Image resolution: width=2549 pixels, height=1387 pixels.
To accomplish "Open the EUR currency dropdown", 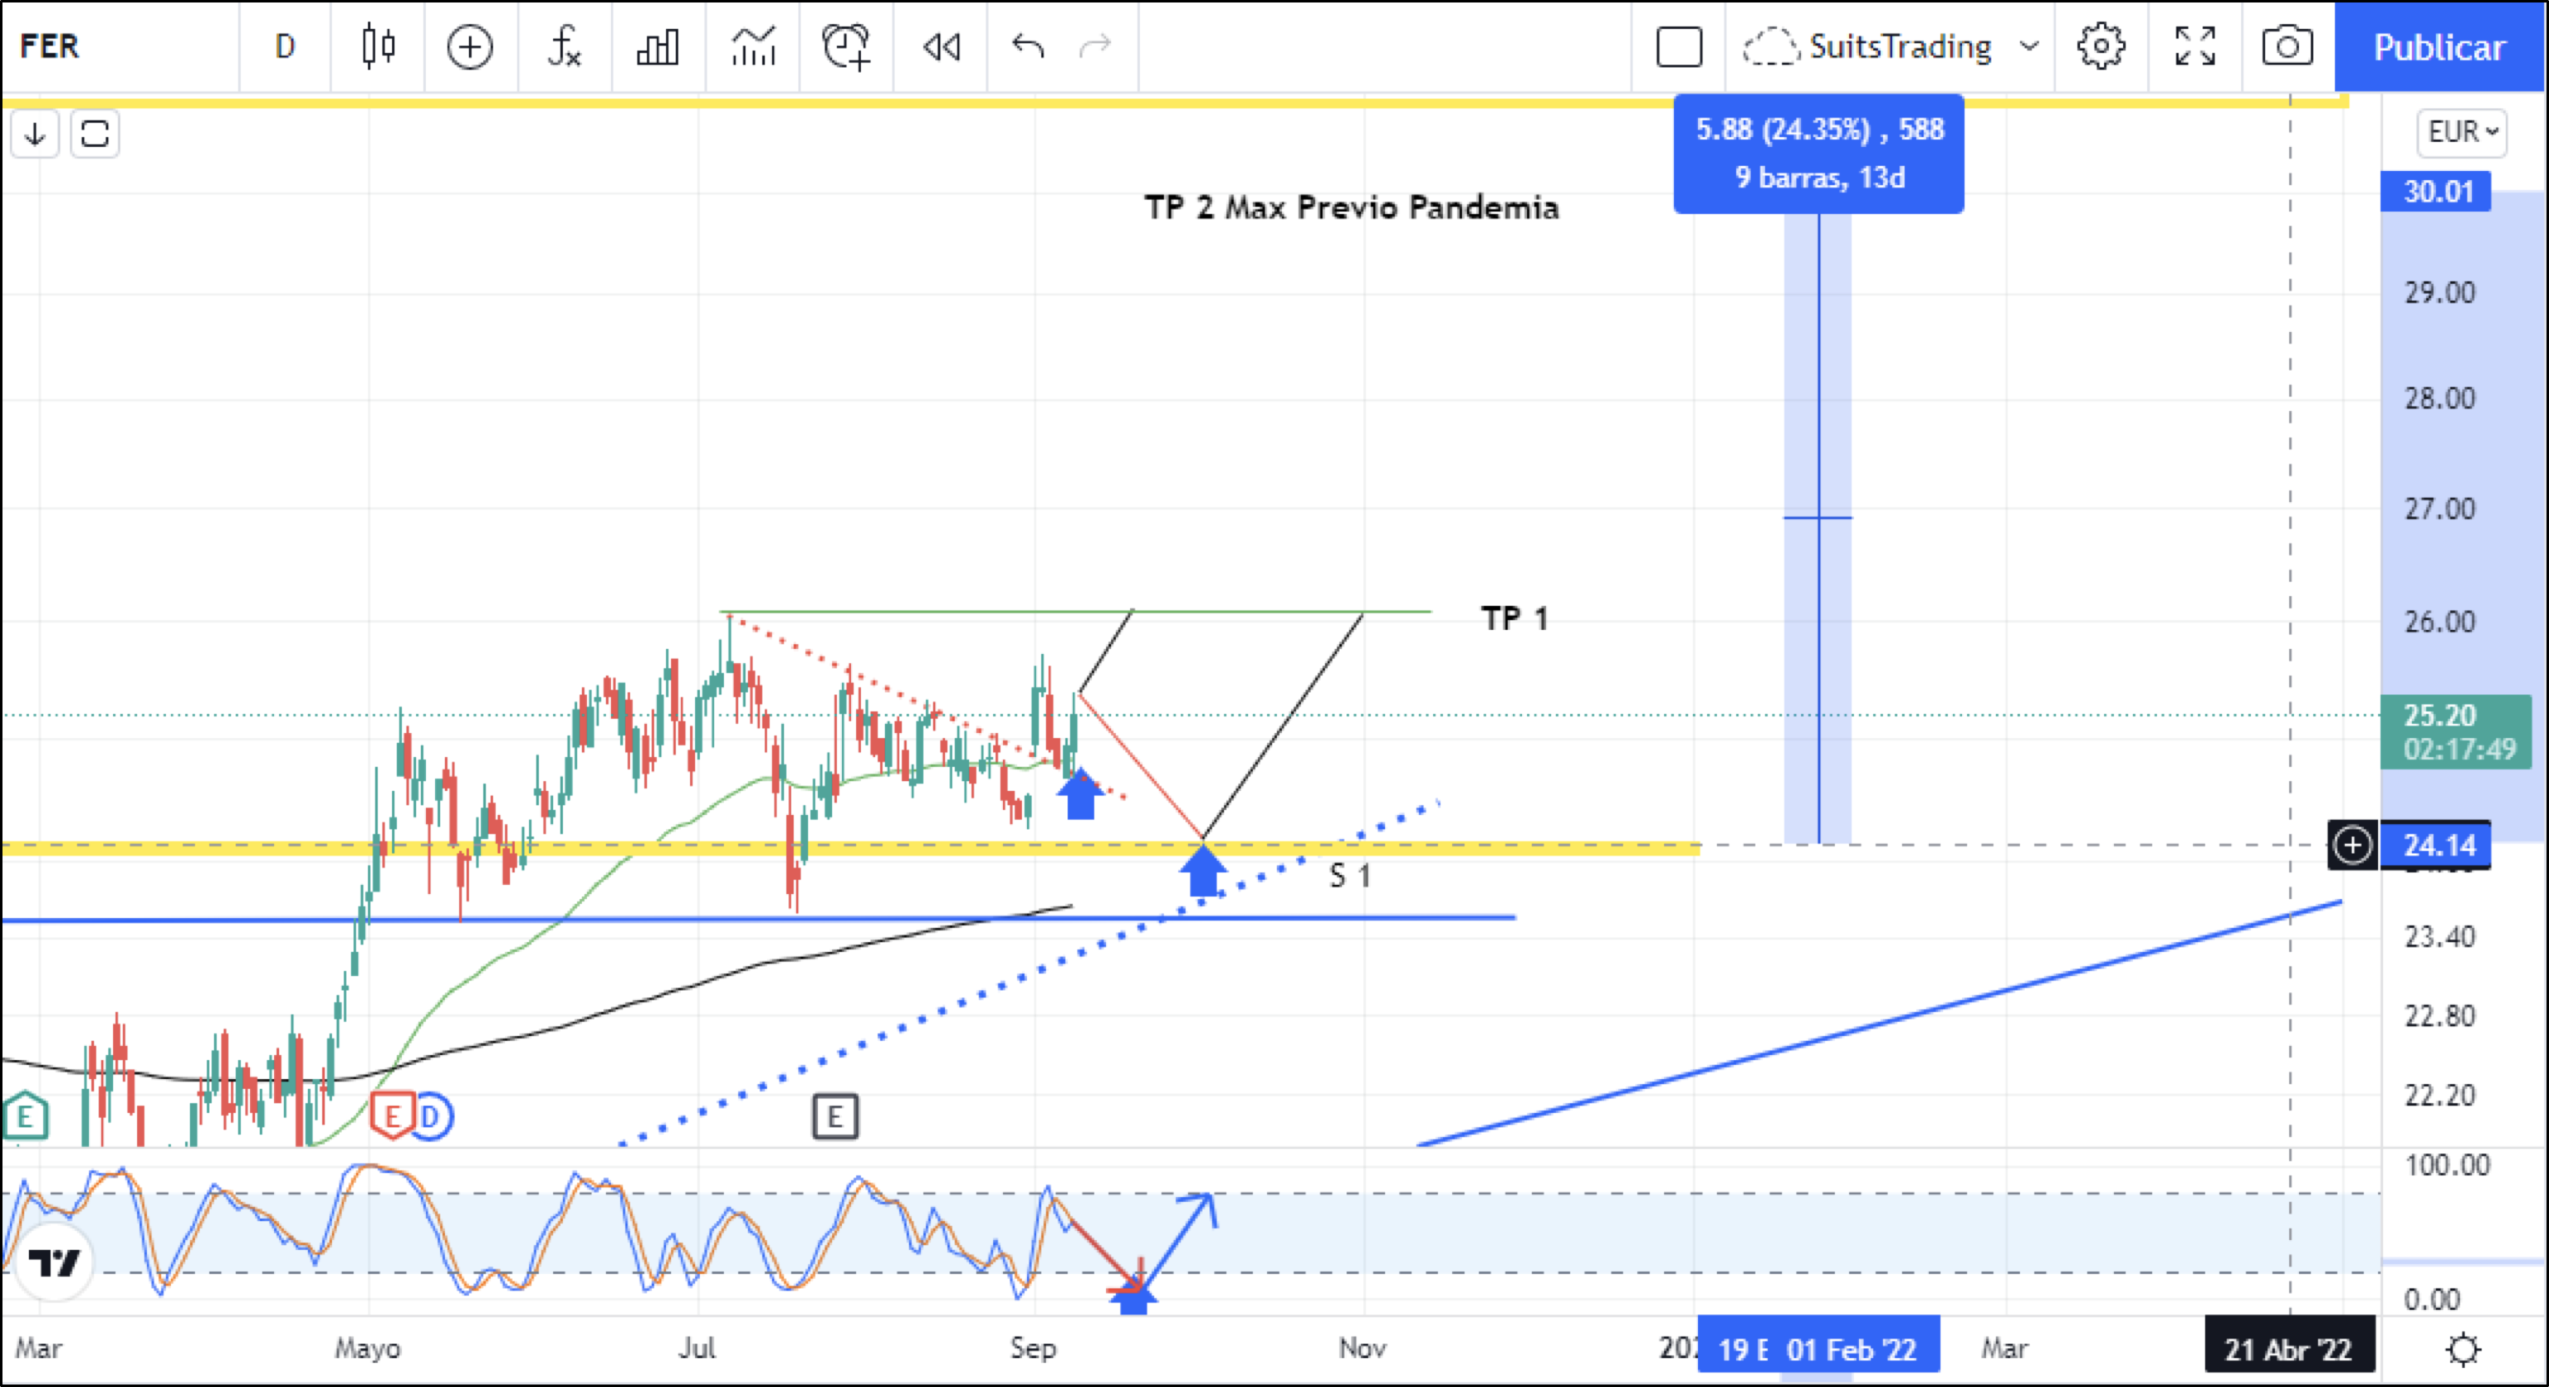I will (2461, 132).
